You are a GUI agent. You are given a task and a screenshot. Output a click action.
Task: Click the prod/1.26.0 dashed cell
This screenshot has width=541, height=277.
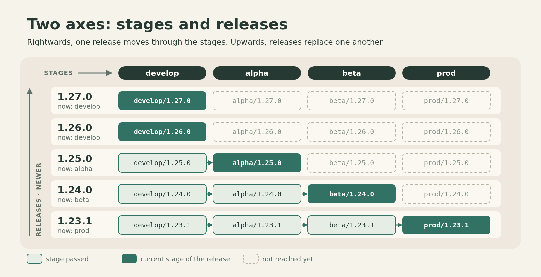tap(446, 132)
